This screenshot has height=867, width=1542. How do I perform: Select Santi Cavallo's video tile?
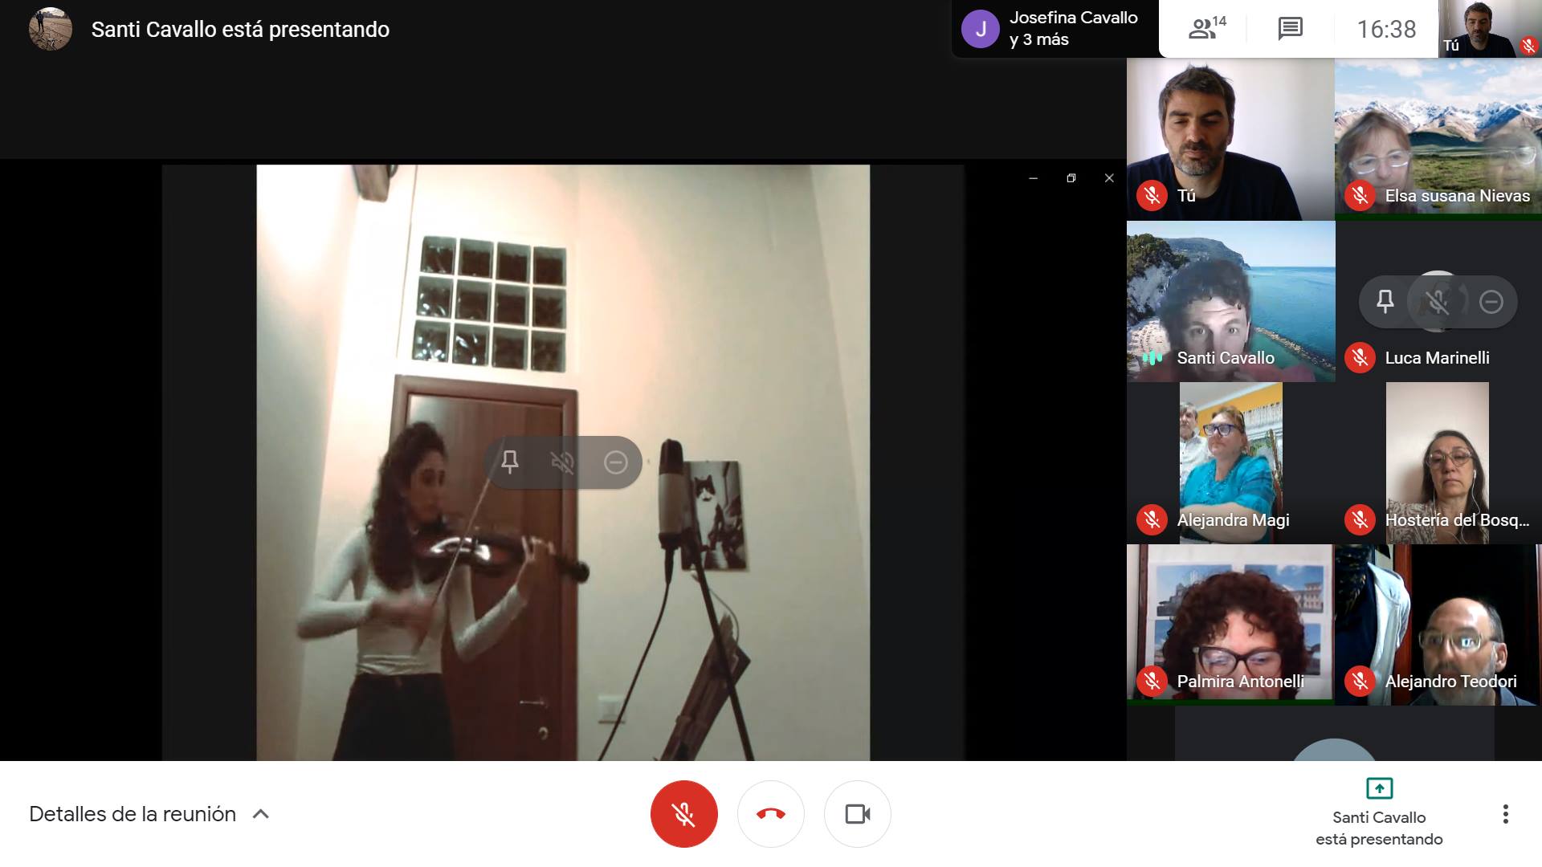click(x=1230, y=301)
